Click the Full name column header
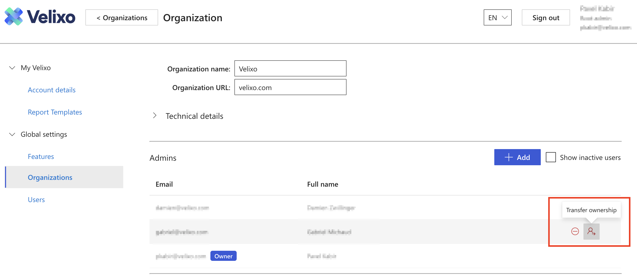 (x=323, y=184)
